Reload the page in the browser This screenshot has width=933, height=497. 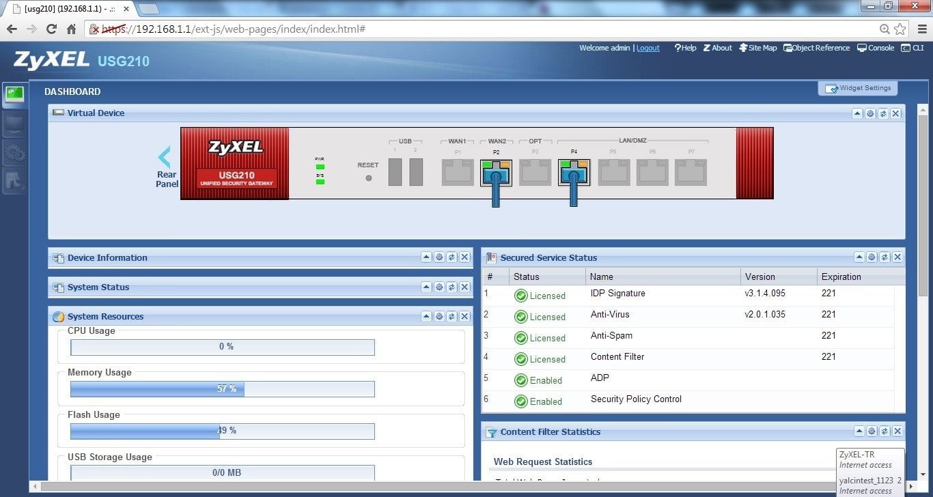pos(51,29)
